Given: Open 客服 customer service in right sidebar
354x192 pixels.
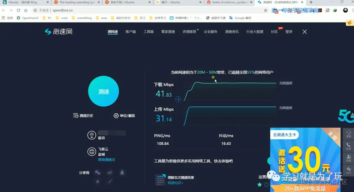Looking at the screenshot, I should click(x=348, y=134).
